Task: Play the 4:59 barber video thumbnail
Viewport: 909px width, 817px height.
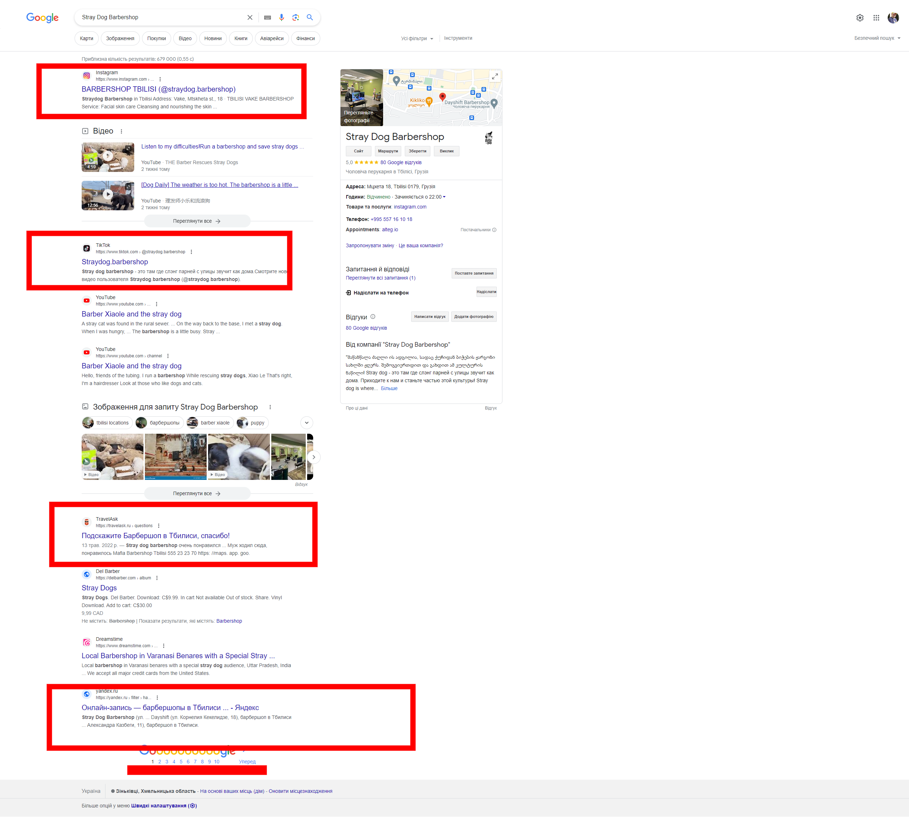Action: coord(108,157)
